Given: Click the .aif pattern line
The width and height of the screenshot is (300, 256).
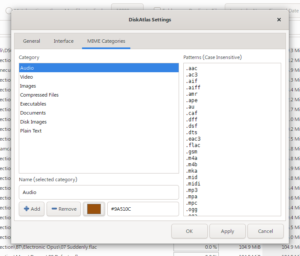Looking at the screenshot, I should coord(191,81).
